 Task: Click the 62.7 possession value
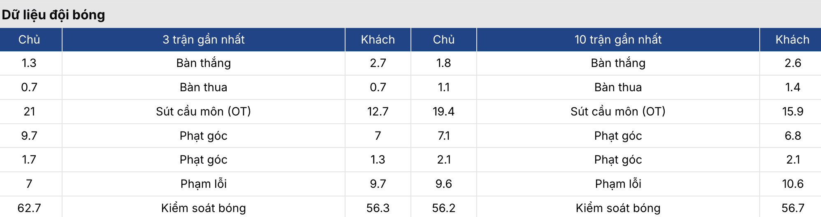pyautogui.click(x=29, y=208)
